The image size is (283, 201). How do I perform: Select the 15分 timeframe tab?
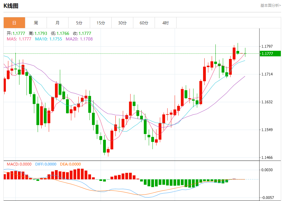tap(101, 23)
